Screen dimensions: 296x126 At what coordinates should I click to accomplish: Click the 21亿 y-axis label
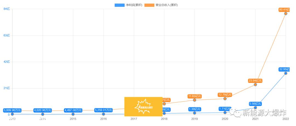pos(6,88)
